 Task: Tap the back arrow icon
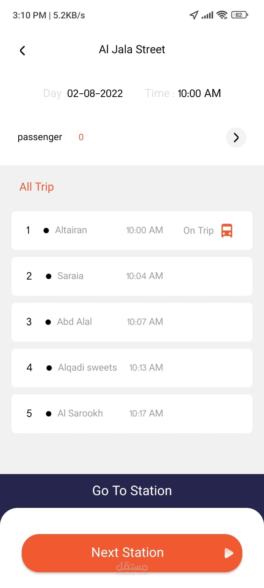(22, 50)
